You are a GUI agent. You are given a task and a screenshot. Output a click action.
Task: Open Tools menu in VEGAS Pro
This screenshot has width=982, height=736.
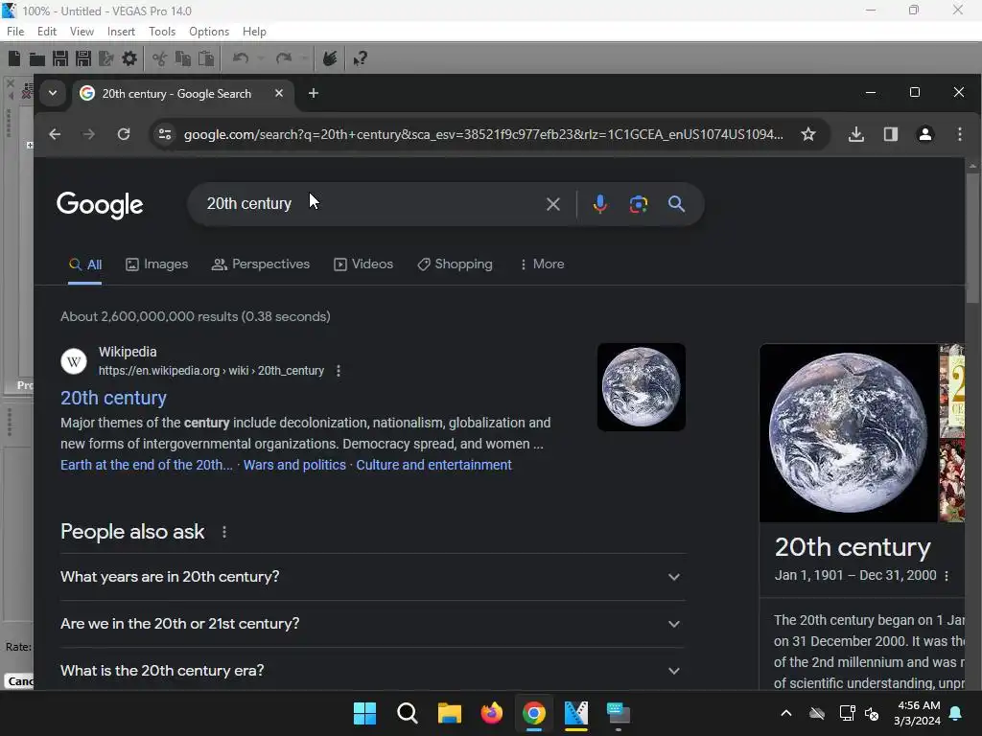point(162,32)
